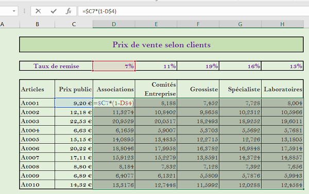This screenshot has width=309, height=194.
Task: Expand the Name Box dropdown arrow
Action: [x=14, y=11]
